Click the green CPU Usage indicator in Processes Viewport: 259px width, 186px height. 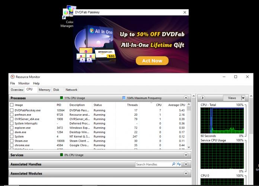pyautogui.click(x=61, y=98)
